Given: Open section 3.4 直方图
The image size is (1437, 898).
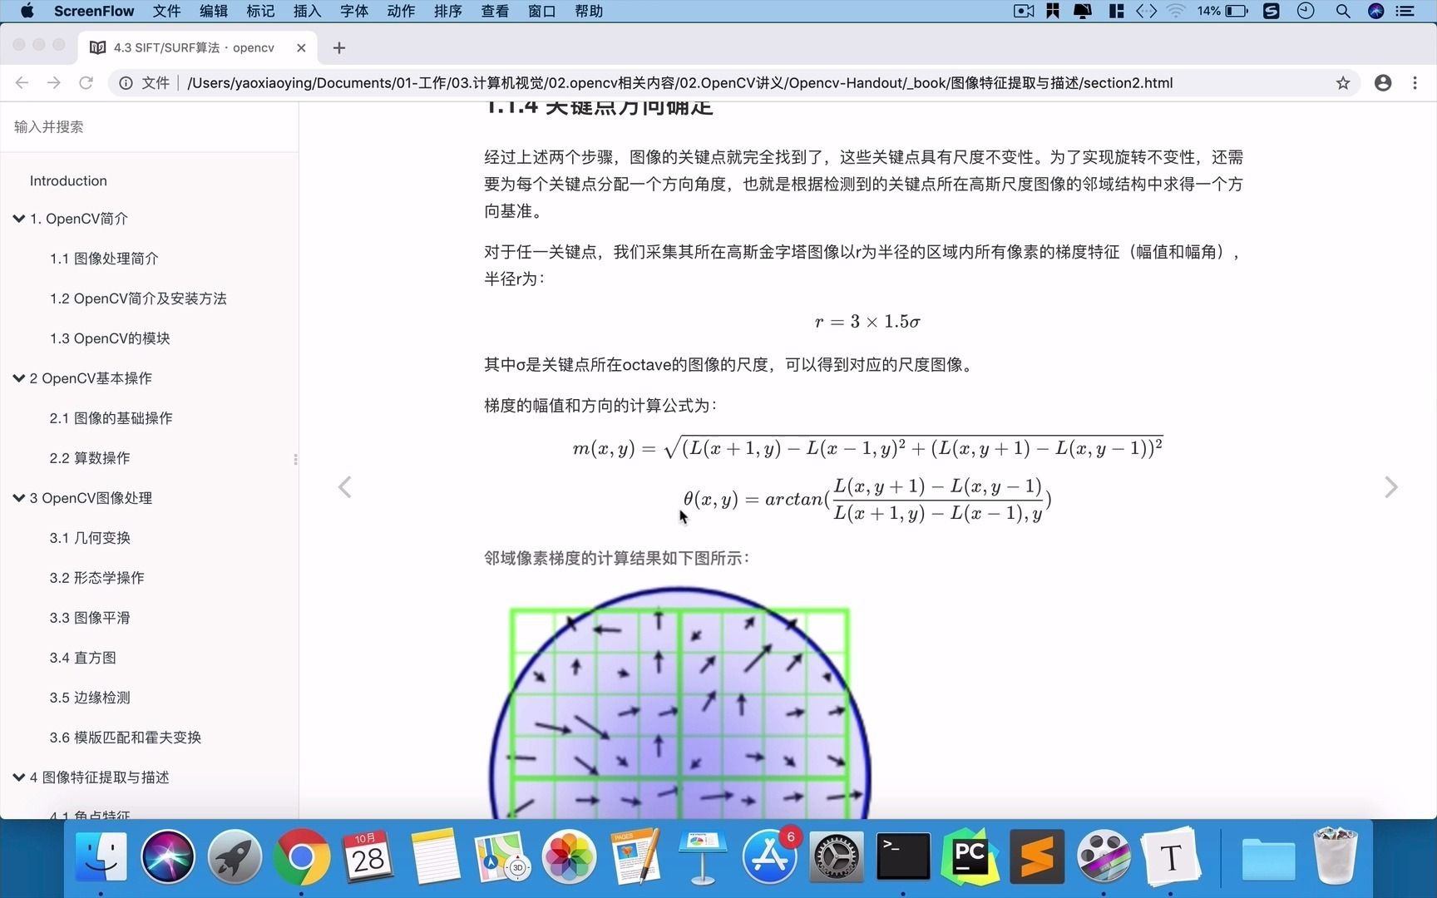Looking at the screenshot, I should pos(82,658).
